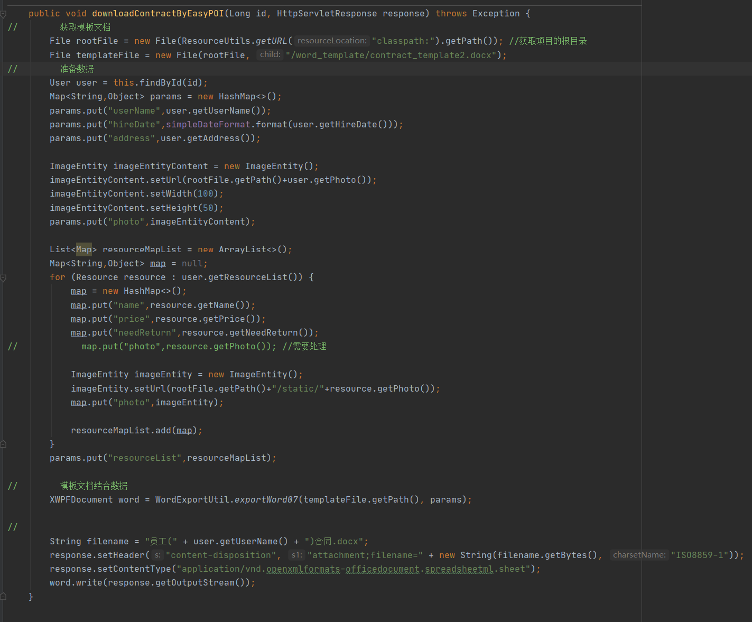Click the getURL method call
Image resolution: width=752 pixels, height=622 pixels.
[272, 41]
